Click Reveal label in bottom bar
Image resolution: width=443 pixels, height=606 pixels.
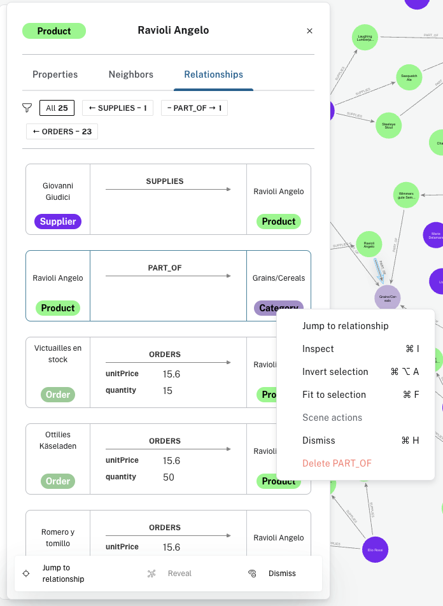tap(179, 574)
